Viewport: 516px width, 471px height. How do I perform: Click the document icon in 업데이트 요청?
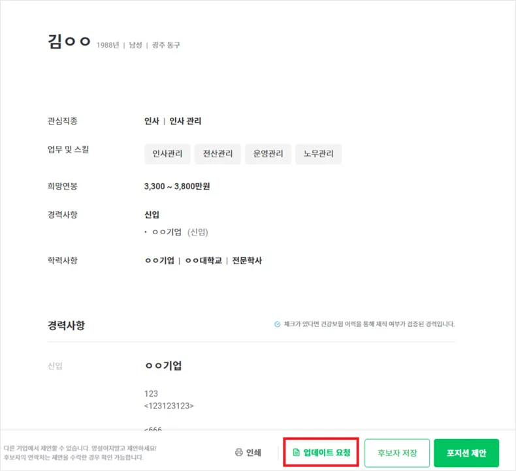(296, 452)
